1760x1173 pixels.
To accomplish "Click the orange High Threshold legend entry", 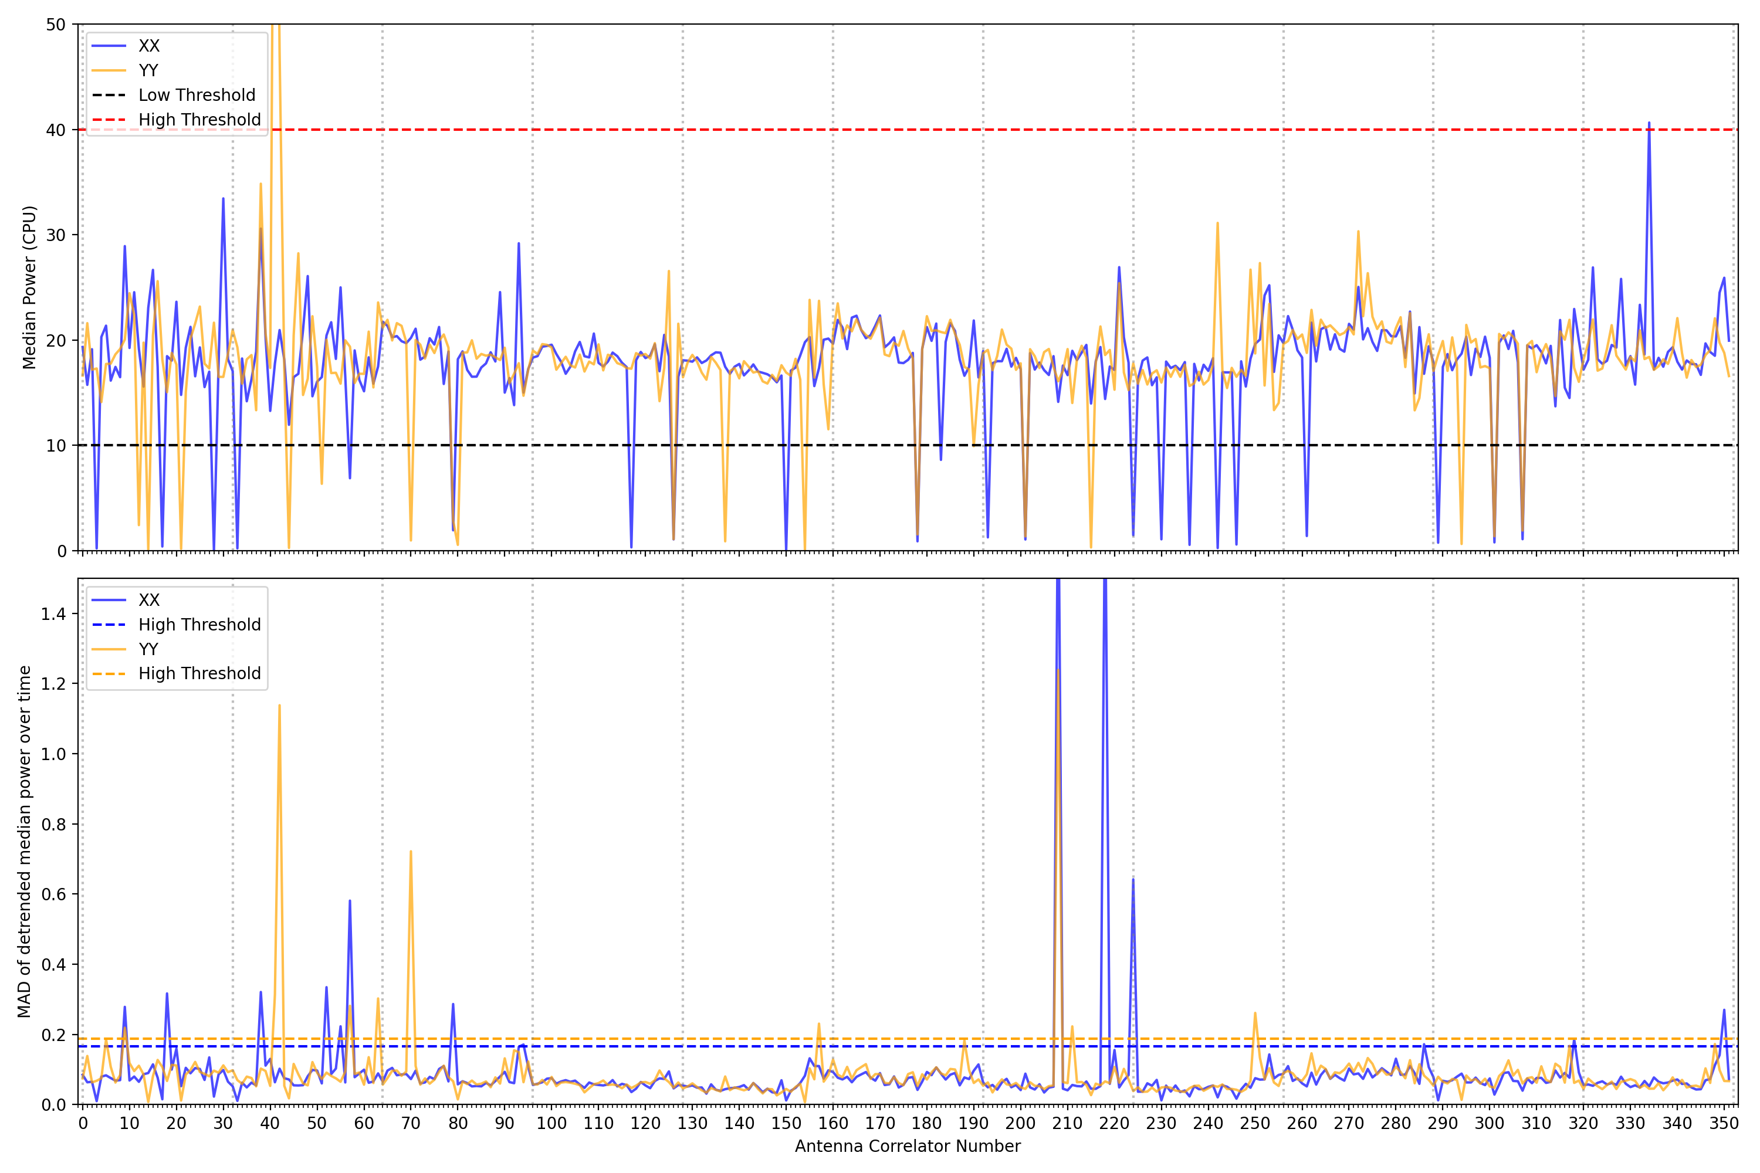I will click(199, 674).
